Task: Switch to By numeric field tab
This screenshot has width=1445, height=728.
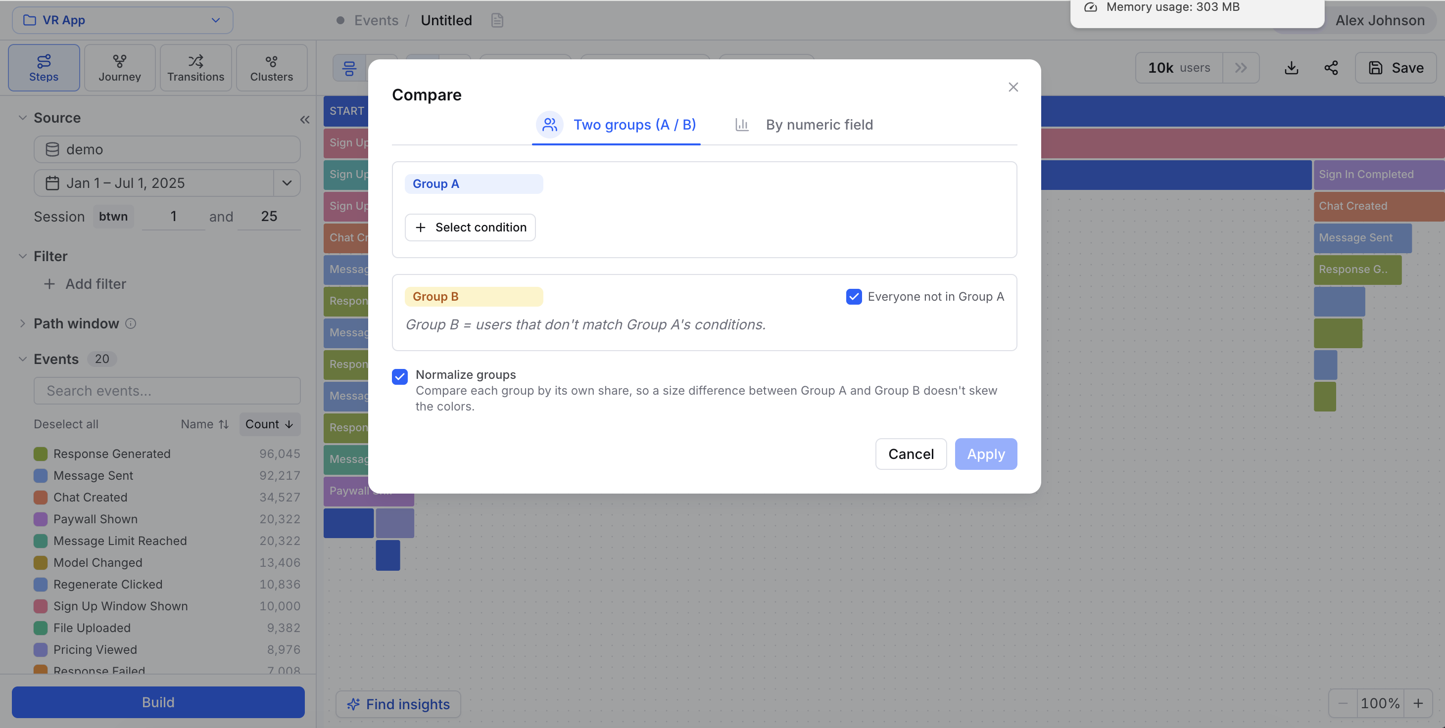Action: pyautogui.click(x=804, y=125)
